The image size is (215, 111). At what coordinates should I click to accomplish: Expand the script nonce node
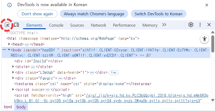[13, 89]
